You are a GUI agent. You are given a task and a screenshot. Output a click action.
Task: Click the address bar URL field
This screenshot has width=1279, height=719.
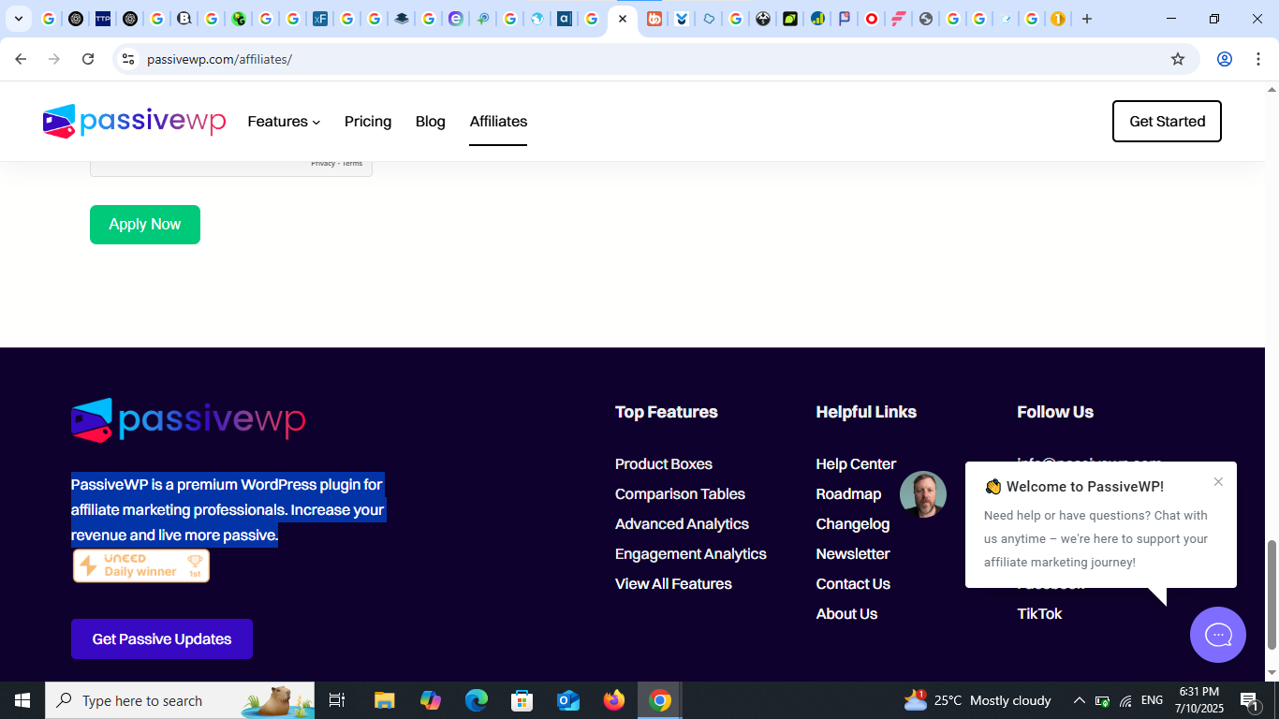[655, 59]
